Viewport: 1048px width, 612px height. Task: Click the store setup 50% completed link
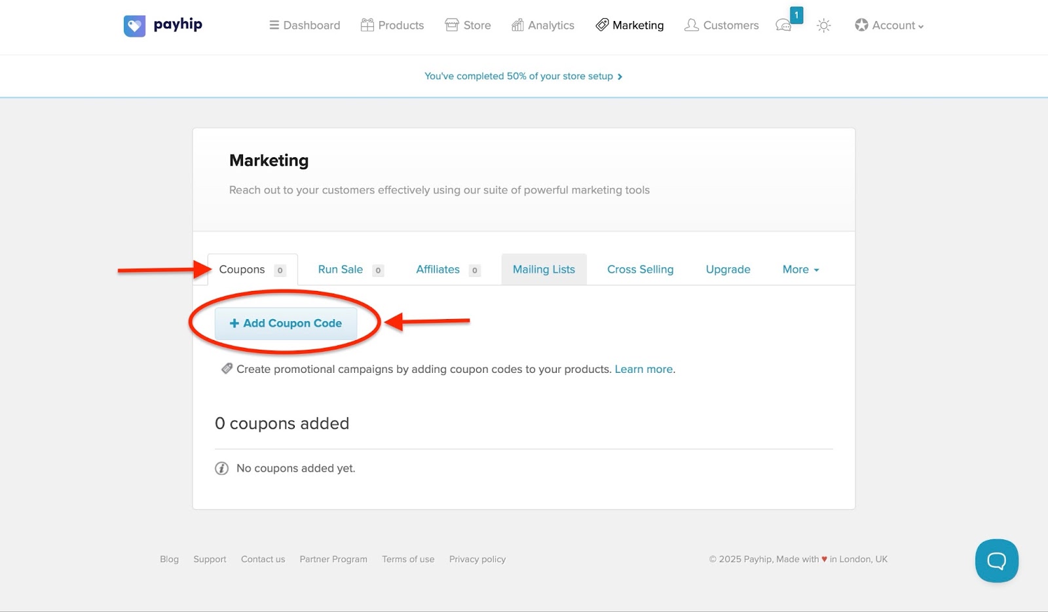pos(523,76)
